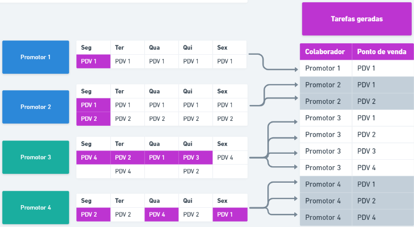The width and height of the screenshot is (414, 227).
Task: Click highlighted PDV 4 Monday cell for Promotor 3
Action: (93, 158)
